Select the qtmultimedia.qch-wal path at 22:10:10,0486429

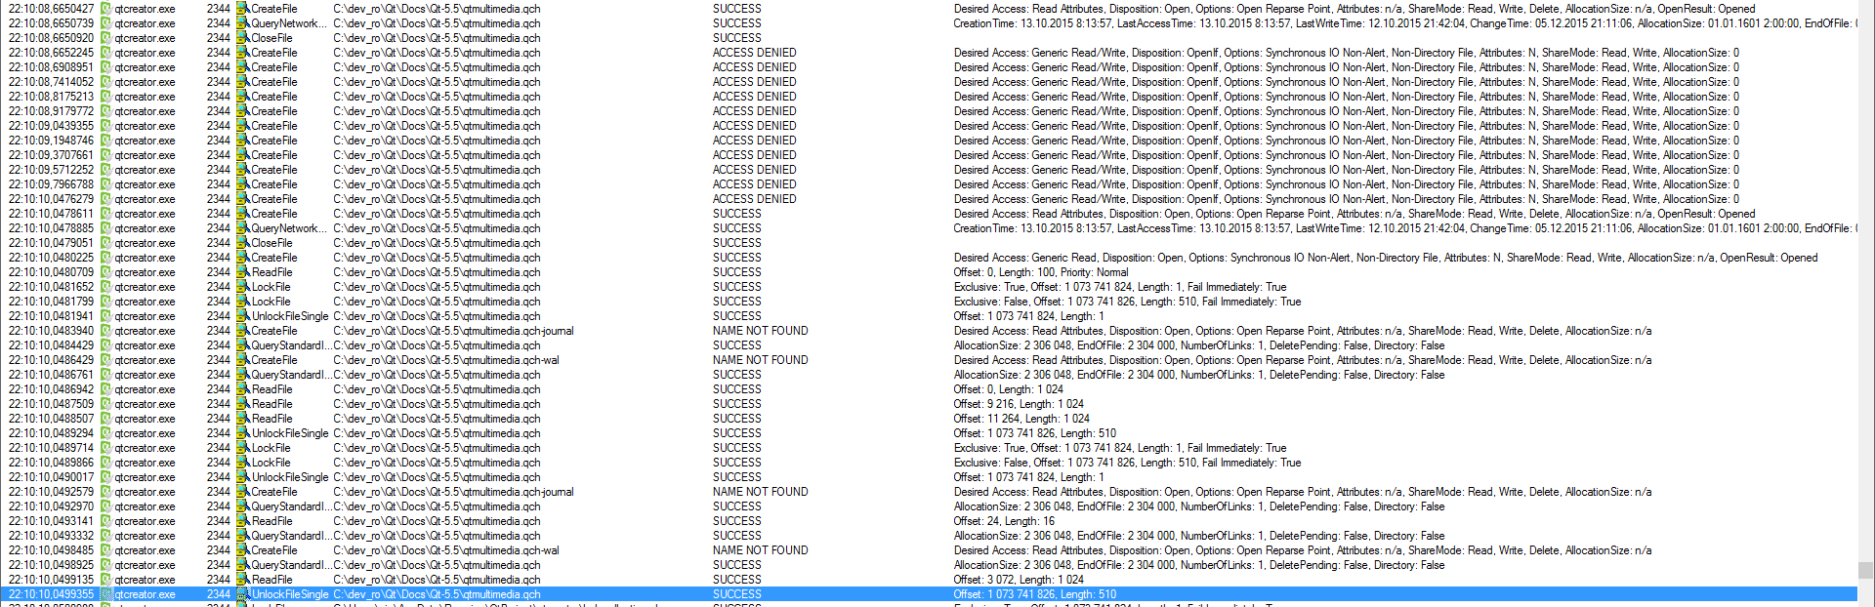click(446, 360)
